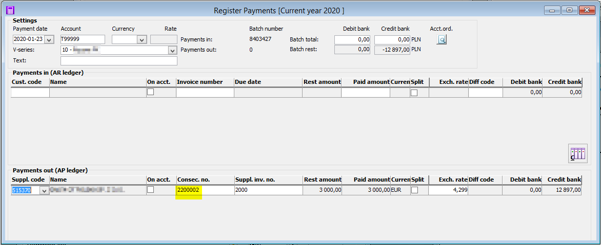The width and height of the screenshot is (601, 245).
Task: Click the ledger binders icon button
Action: [578, 153]
